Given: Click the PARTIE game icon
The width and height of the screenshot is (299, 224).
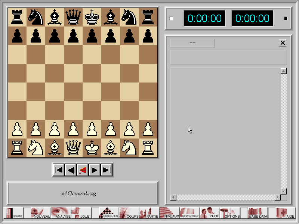Looking at the screenshot, I should (x=149, y=213).
